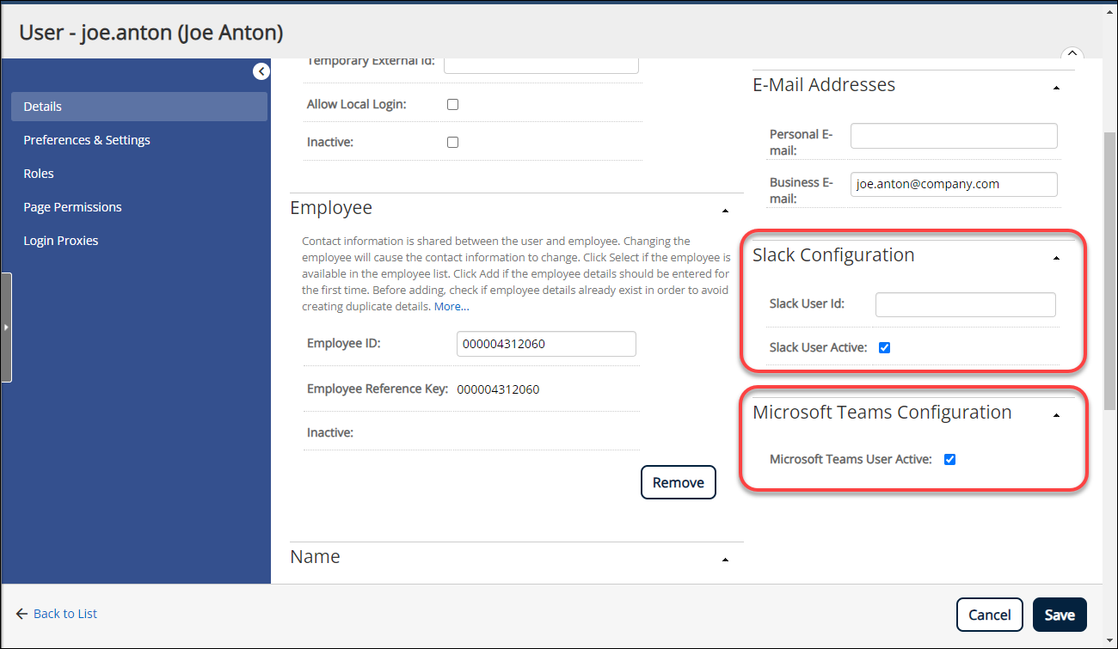This screenshot has height=649, width=1118.
Task: Uncheck Microsoft Teams User Active checkbox
Action: click(x=949, y=459)
